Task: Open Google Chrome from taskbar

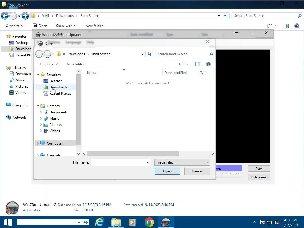Action: coord(149,222)
